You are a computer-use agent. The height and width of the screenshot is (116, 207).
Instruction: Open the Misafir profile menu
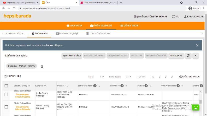tap(194, 8)
